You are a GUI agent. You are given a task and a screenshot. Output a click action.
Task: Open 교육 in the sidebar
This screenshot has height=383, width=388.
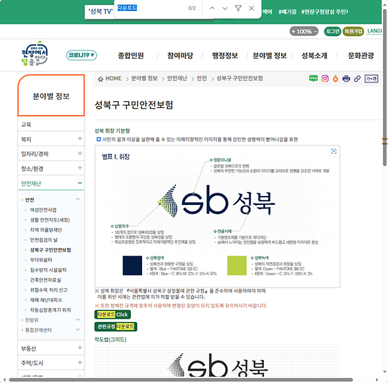51,125
